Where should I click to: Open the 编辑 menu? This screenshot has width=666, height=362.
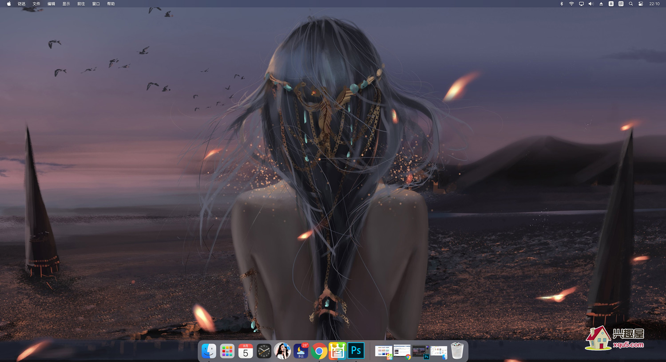52,4
